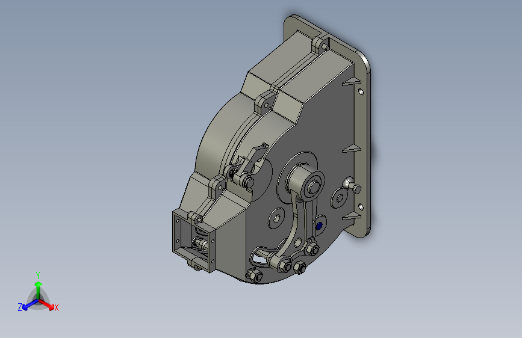The height and width of the screenshot is (338, 522).
Task: Click the blue Z axis of the triad
Action: pos(31,304)
